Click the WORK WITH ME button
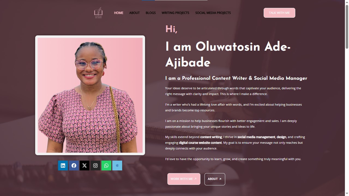 click(184, 179)
